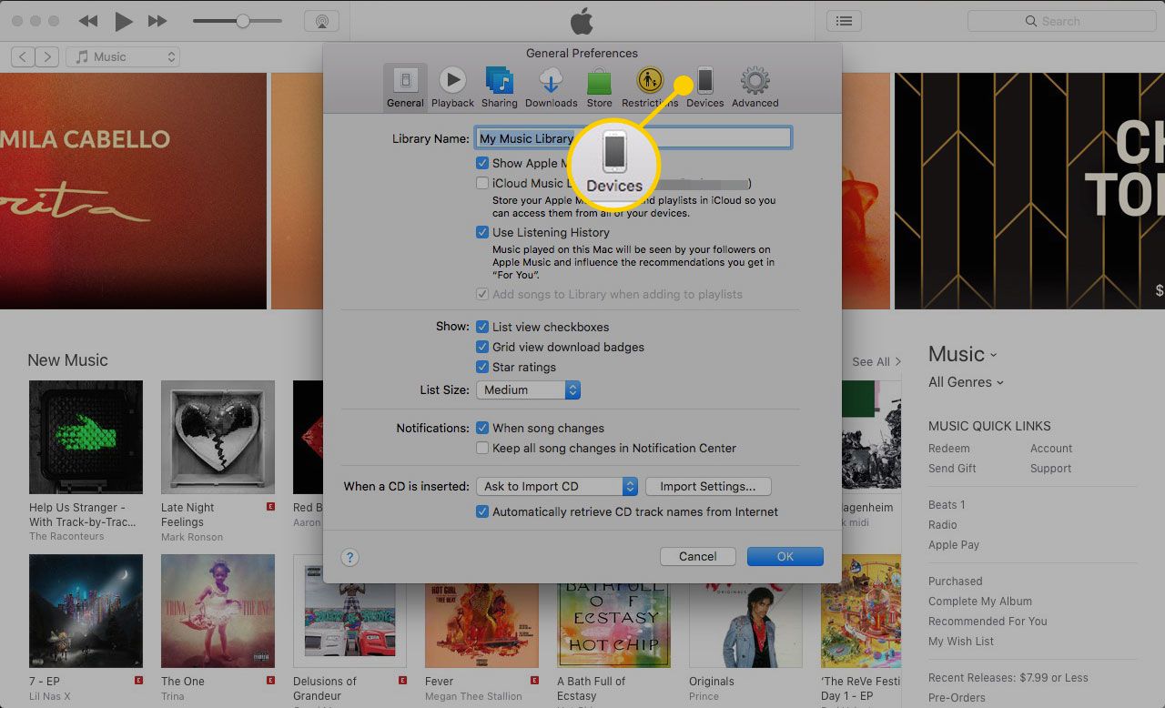Open the Support quick link
Viewport: 1165px width, 708px height.
coord(1051,468)
